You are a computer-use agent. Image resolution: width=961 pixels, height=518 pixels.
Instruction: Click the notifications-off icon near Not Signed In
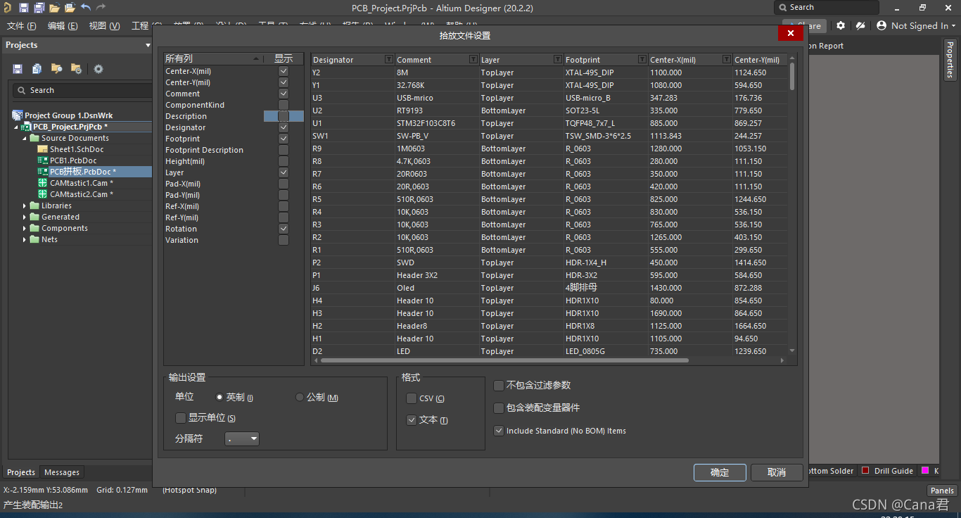pos(860,25)
